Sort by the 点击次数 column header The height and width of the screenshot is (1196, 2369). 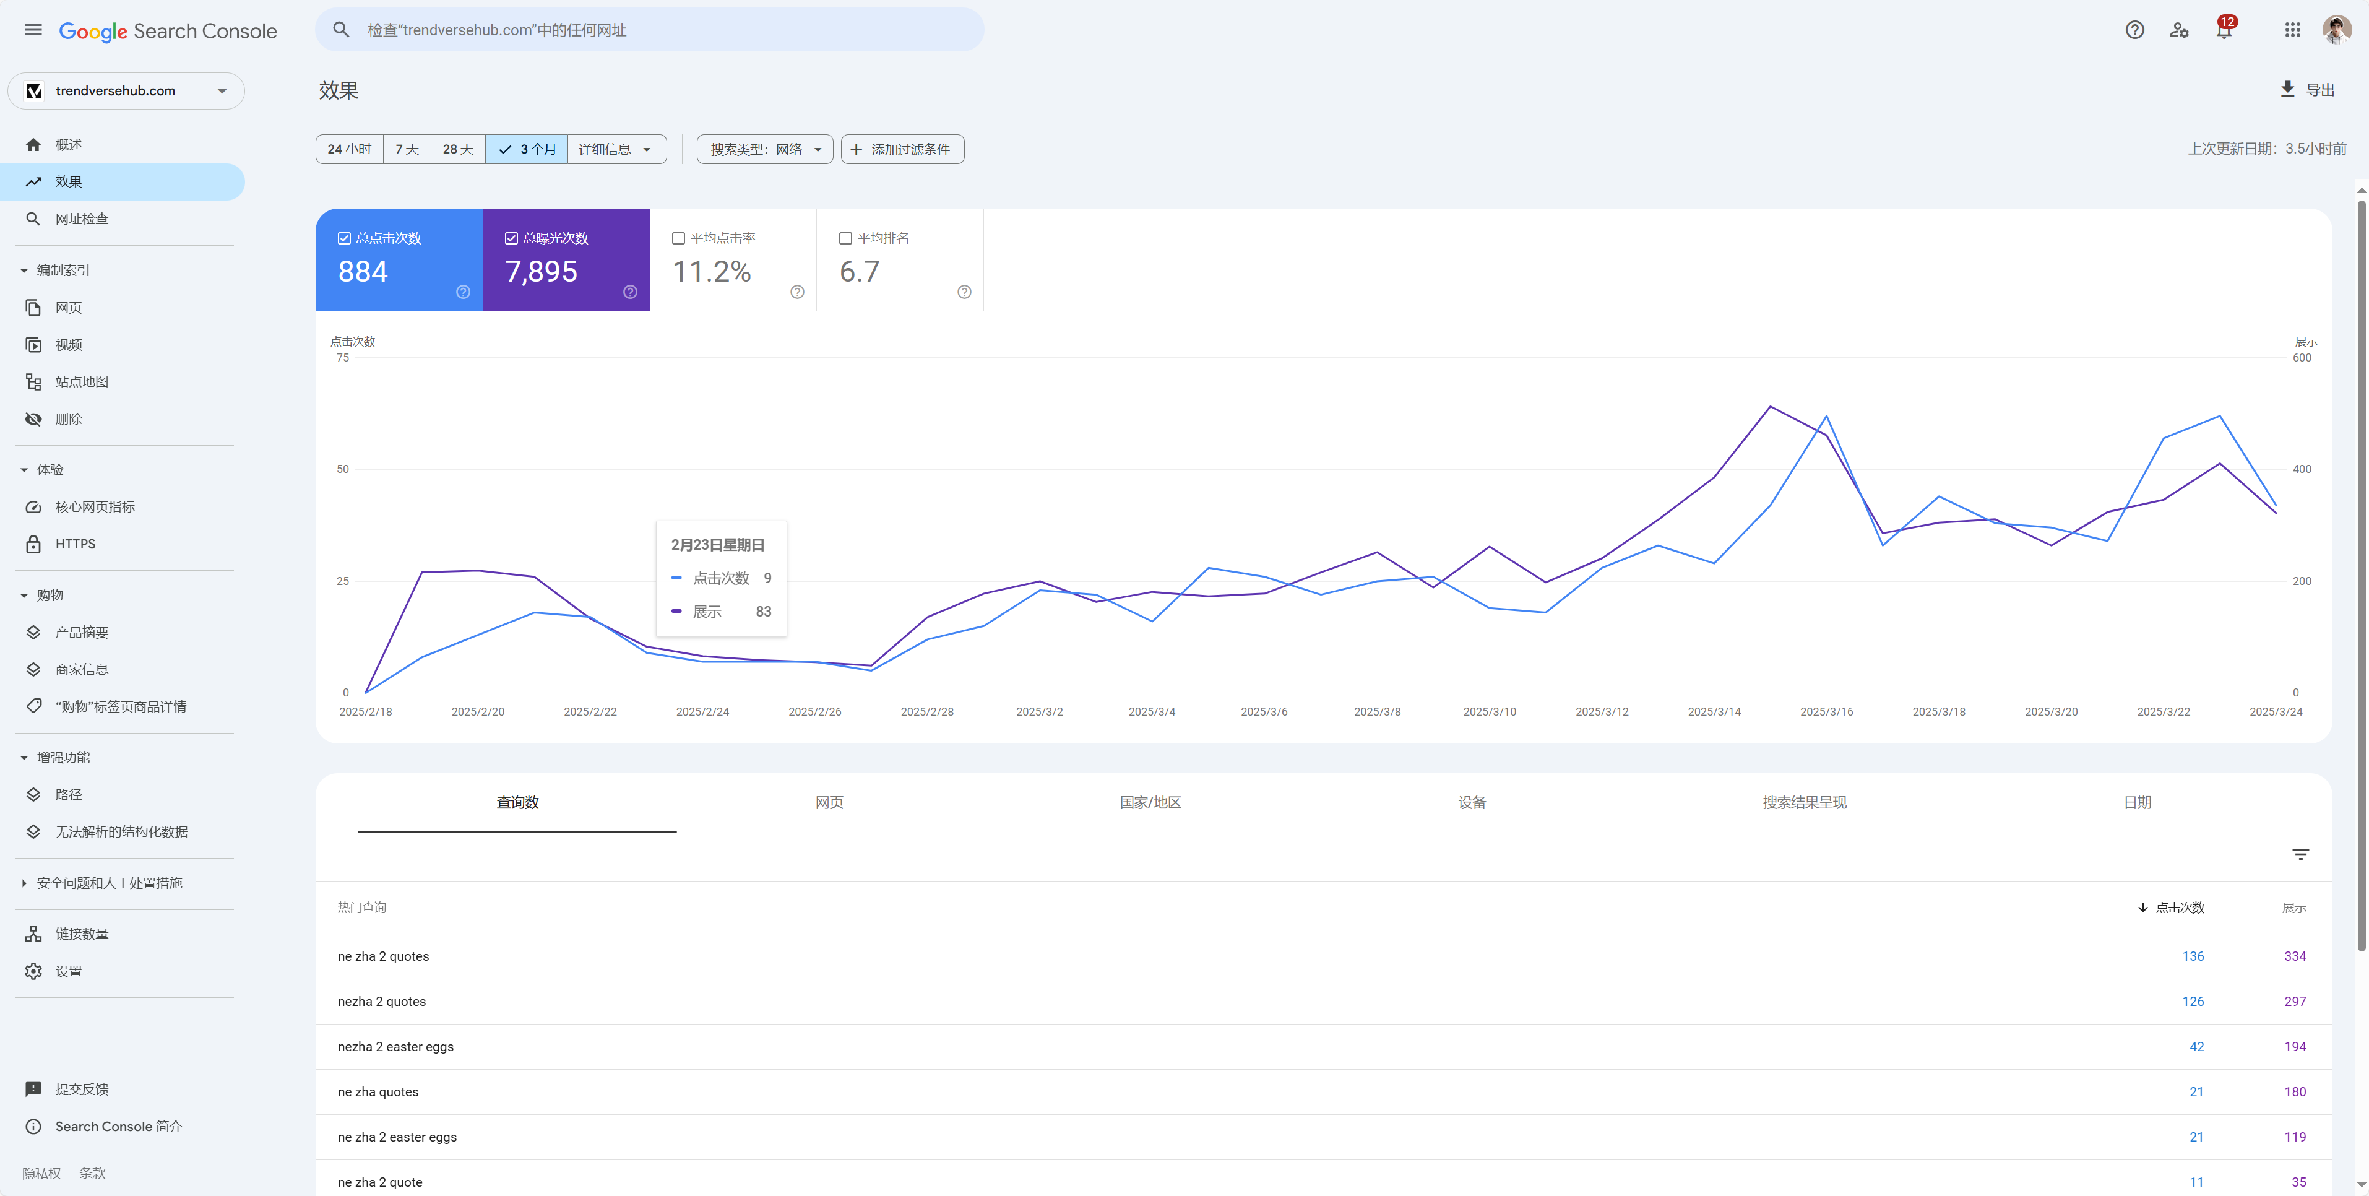pos(2172,908)
